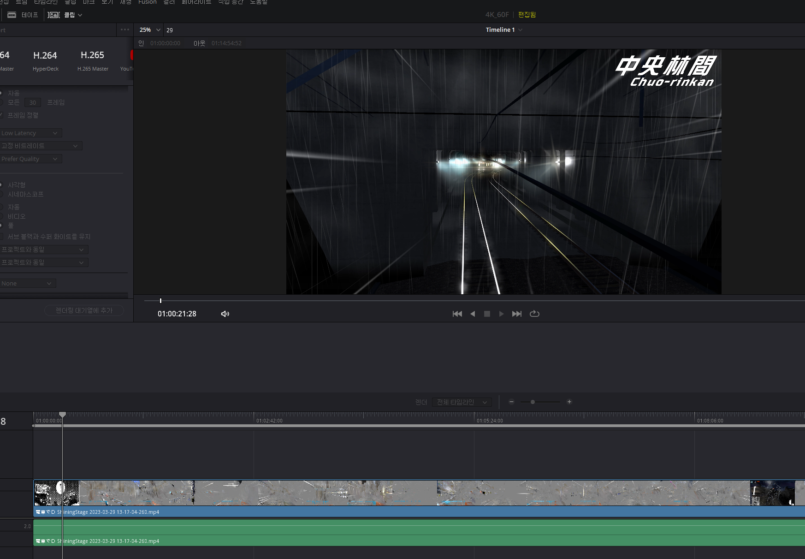Click the speaker volume icon

pos(225,314)
